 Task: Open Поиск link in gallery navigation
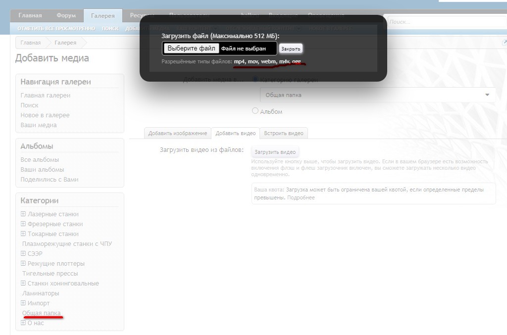coord(29,105)
